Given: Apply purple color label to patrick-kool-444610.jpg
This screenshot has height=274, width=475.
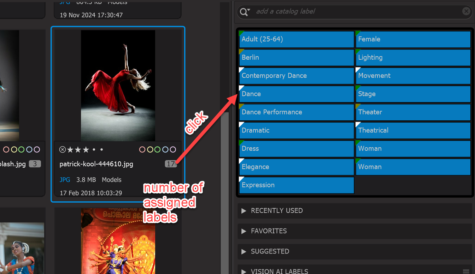Looking at the screenshot, I should [x=173, y=149].
